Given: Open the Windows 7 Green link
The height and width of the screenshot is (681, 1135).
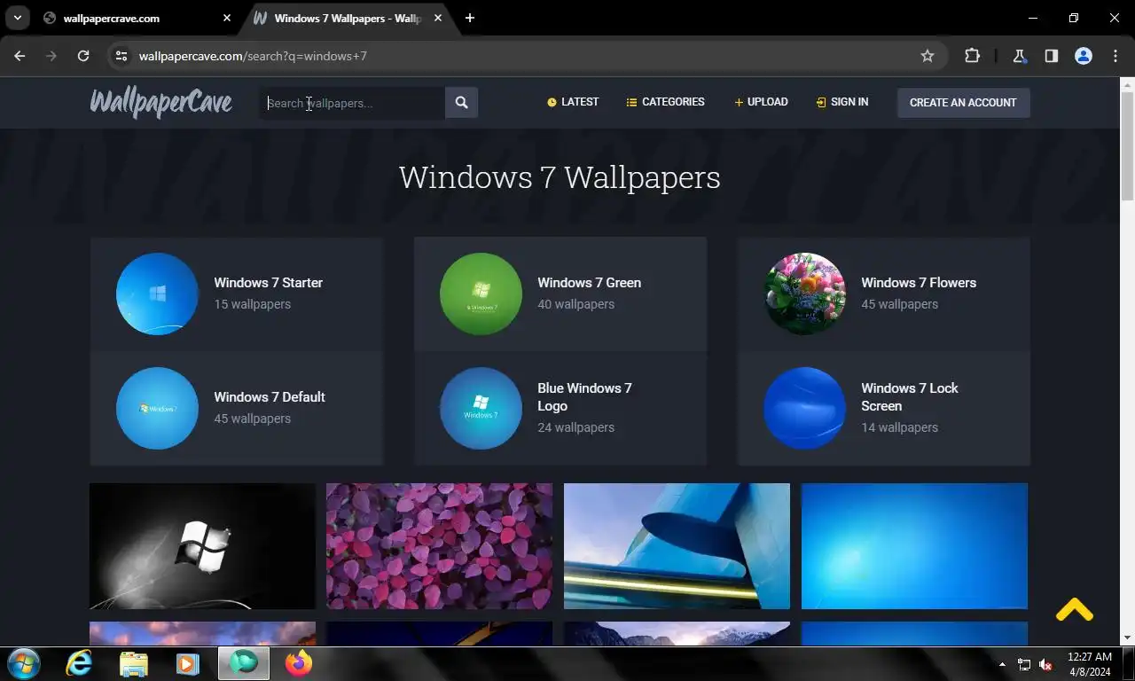Looking at the screenshot, I should [589, 283].
